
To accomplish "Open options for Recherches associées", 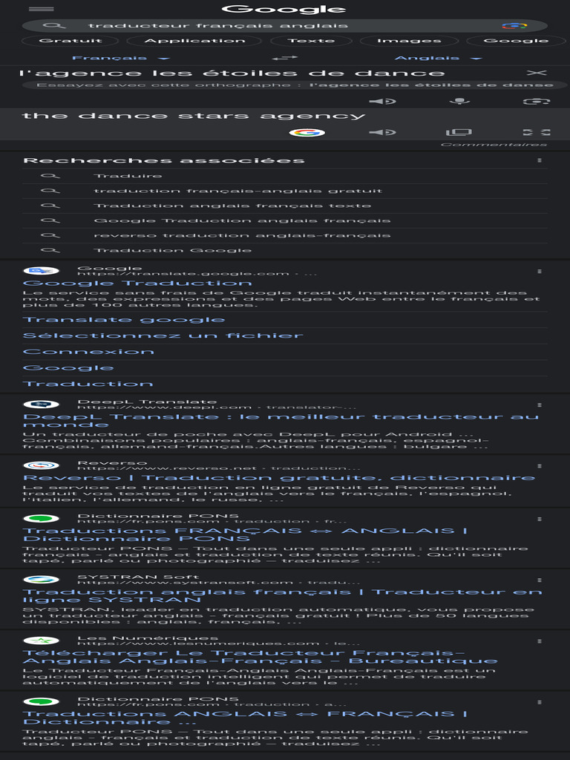I will (x=540, y=160).
